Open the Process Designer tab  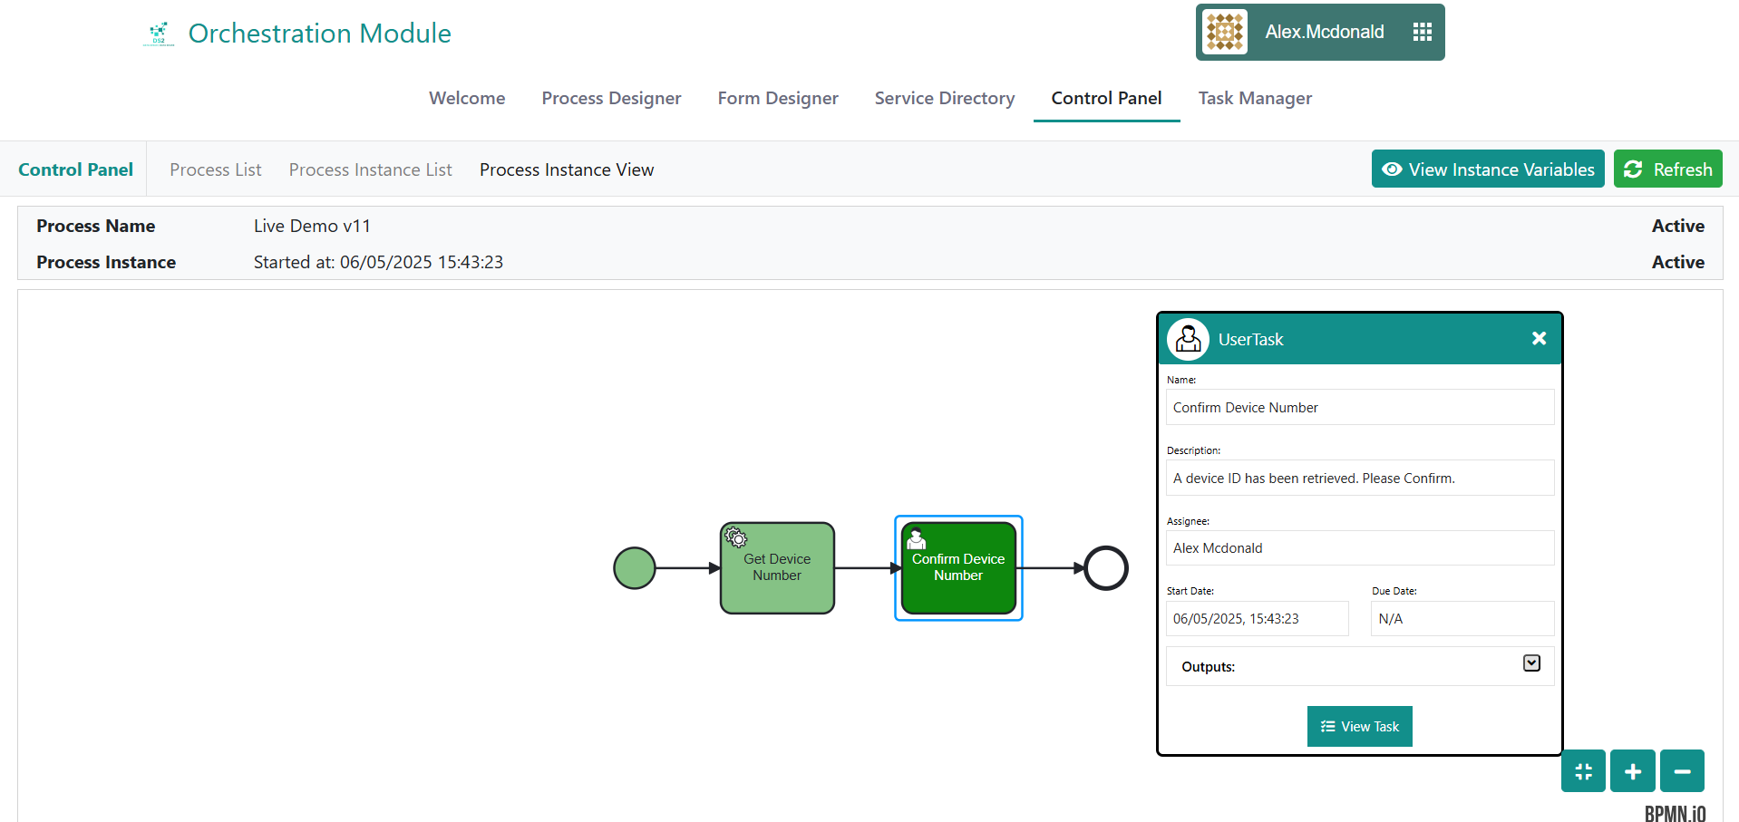coord(611,98)
